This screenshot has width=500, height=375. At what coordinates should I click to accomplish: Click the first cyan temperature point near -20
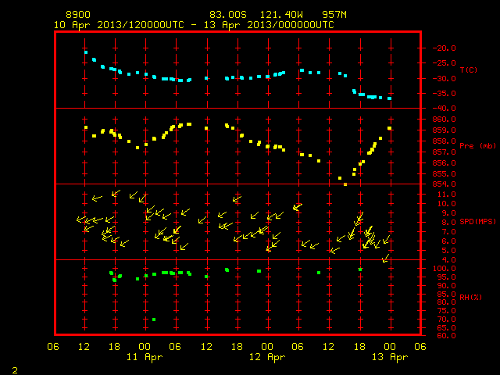pos(86,52)
